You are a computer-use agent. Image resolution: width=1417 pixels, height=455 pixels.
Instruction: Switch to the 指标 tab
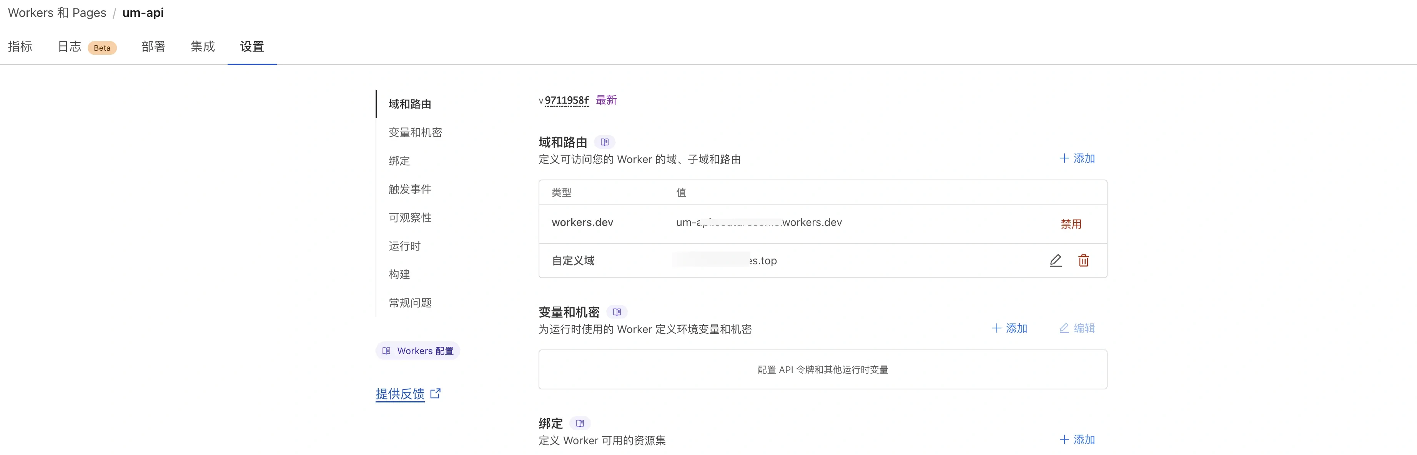(x=20, y=47)
